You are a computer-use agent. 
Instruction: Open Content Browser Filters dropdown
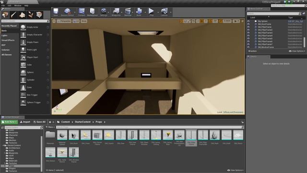[50, 127]
